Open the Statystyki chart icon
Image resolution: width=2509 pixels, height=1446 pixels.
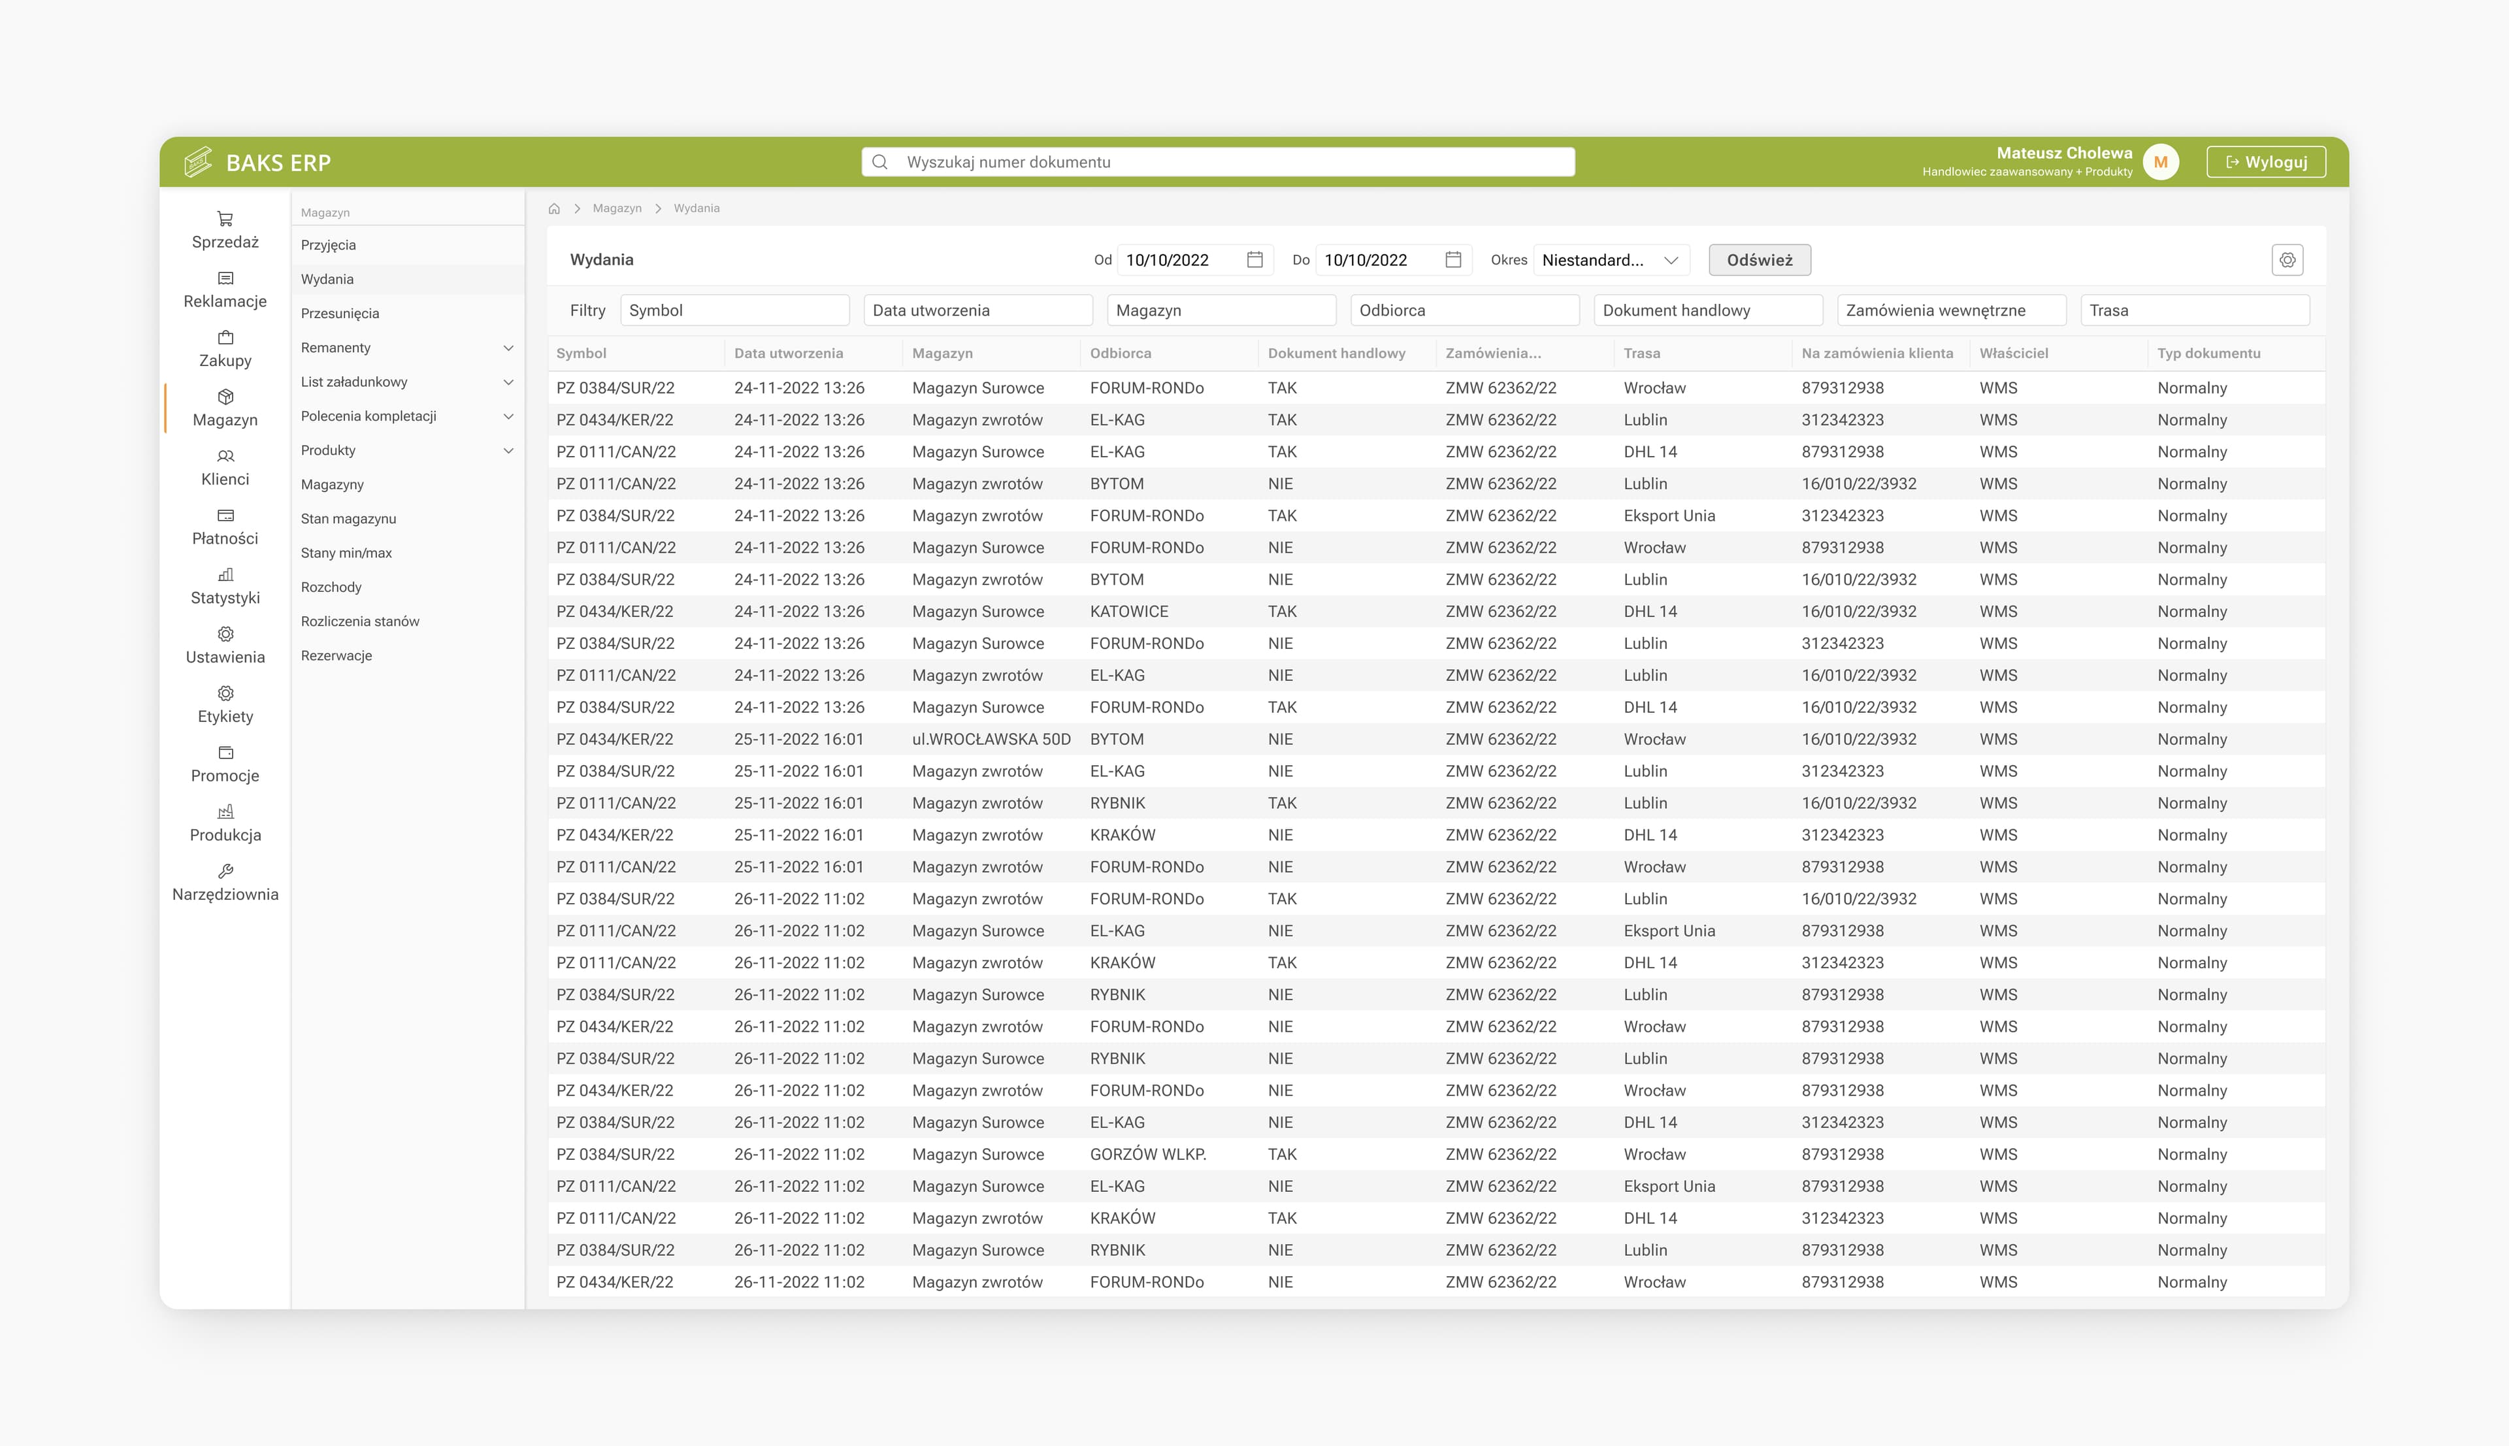(x=225, y=574)
